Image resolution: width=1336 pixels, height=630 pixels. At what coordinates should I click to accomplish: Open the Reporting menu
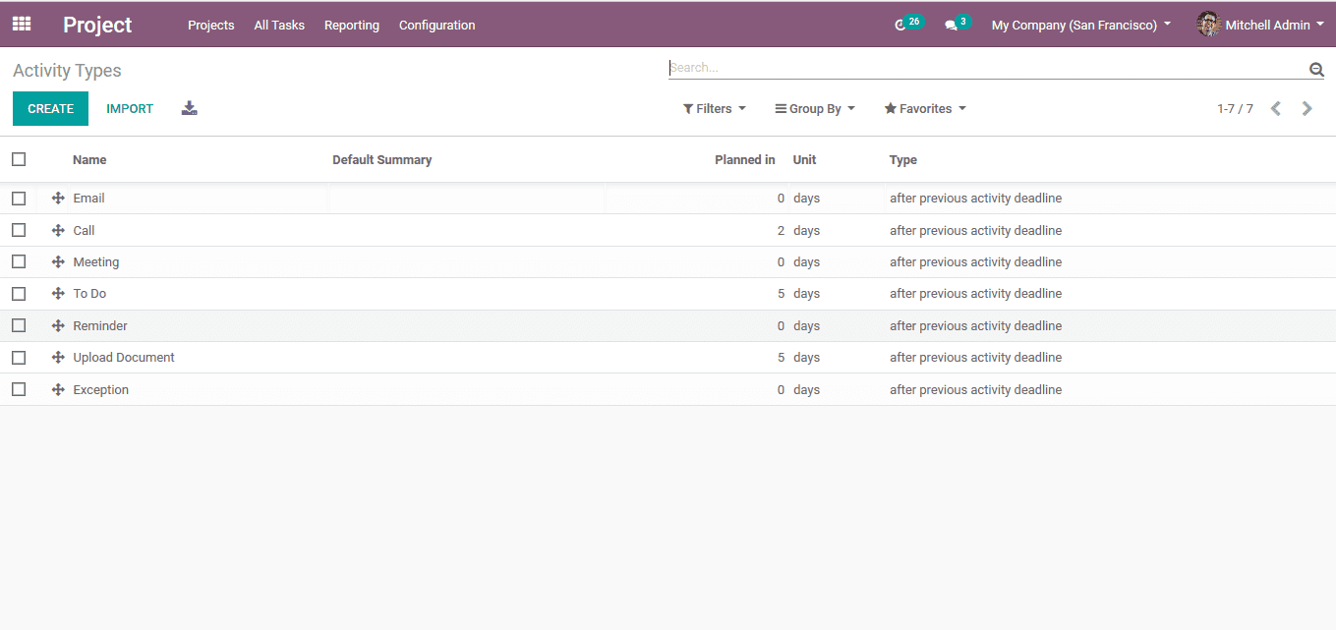352,26
